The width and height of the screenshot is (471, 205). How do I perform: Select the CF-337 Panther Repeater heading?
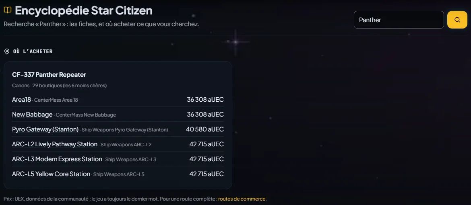tap(49, 74)
